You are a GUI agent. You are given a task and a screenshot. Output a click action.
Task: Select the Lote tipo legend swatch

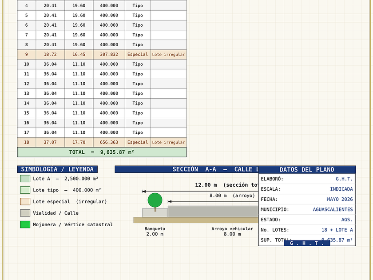pos(25,190)
